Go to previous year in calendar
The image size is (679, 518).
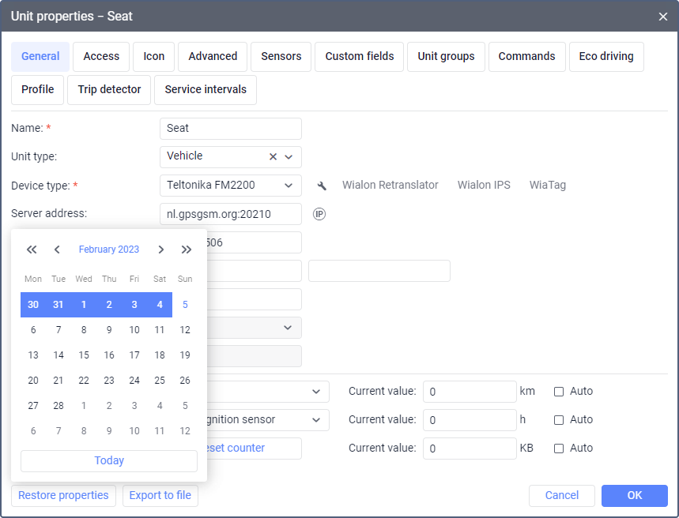32,250
